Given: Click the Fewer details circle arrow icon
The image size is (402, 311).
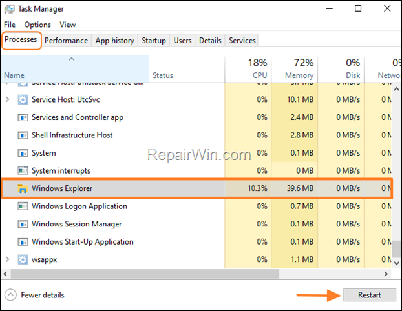Looking at the screenshot, I should coord(10,295).
